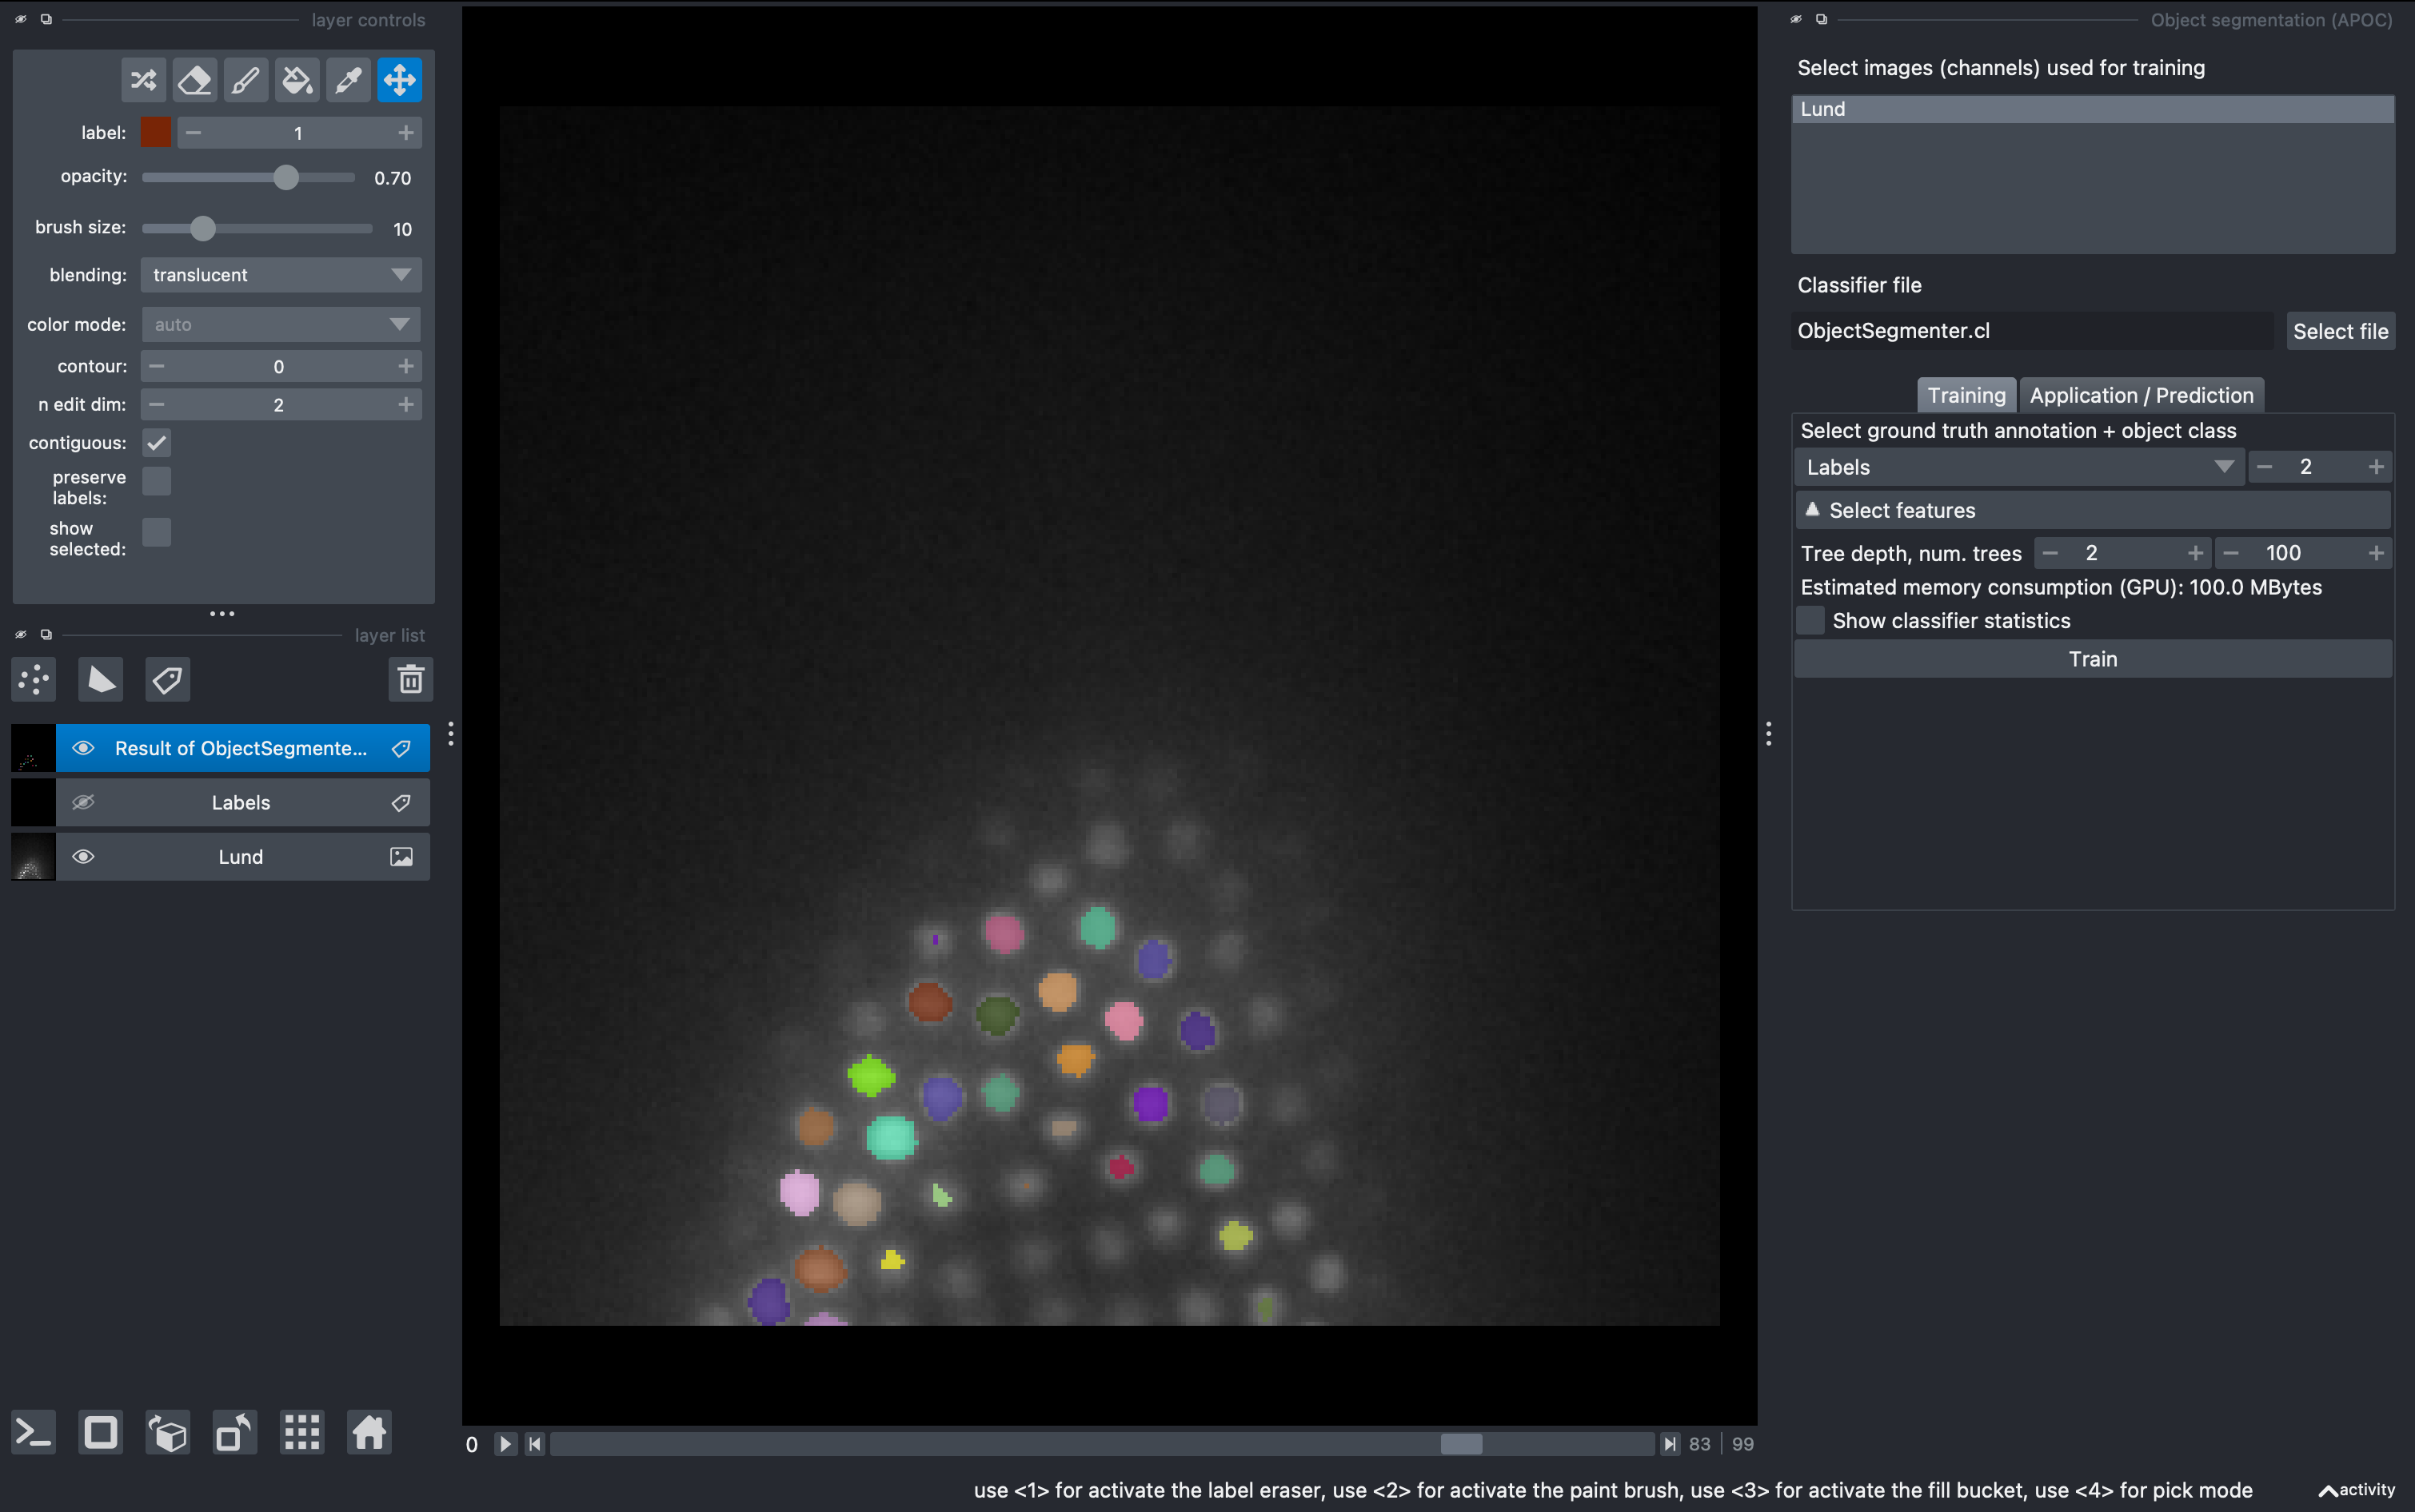Uncheck the contiguous checkbox
Viewport: 2415px width, 1512px height.
[x=157, y=443]
